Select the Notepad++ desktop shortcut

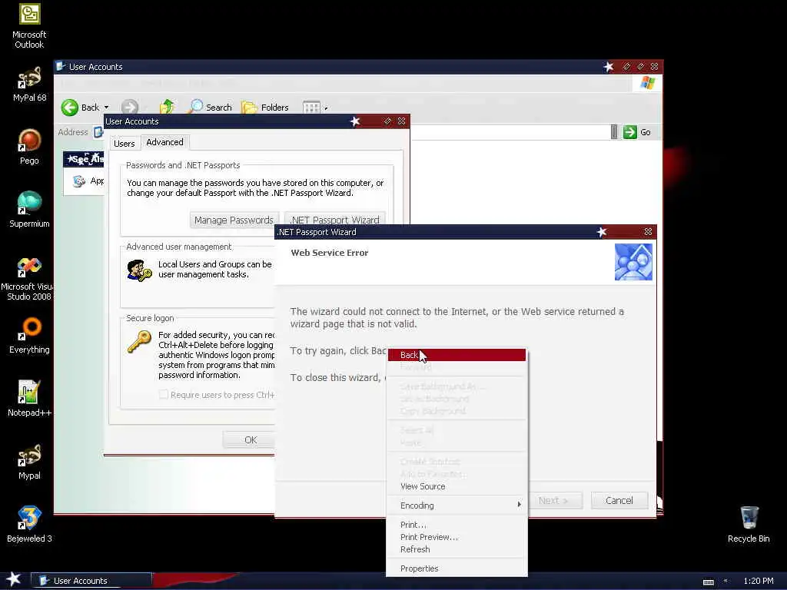click(29, 399)
